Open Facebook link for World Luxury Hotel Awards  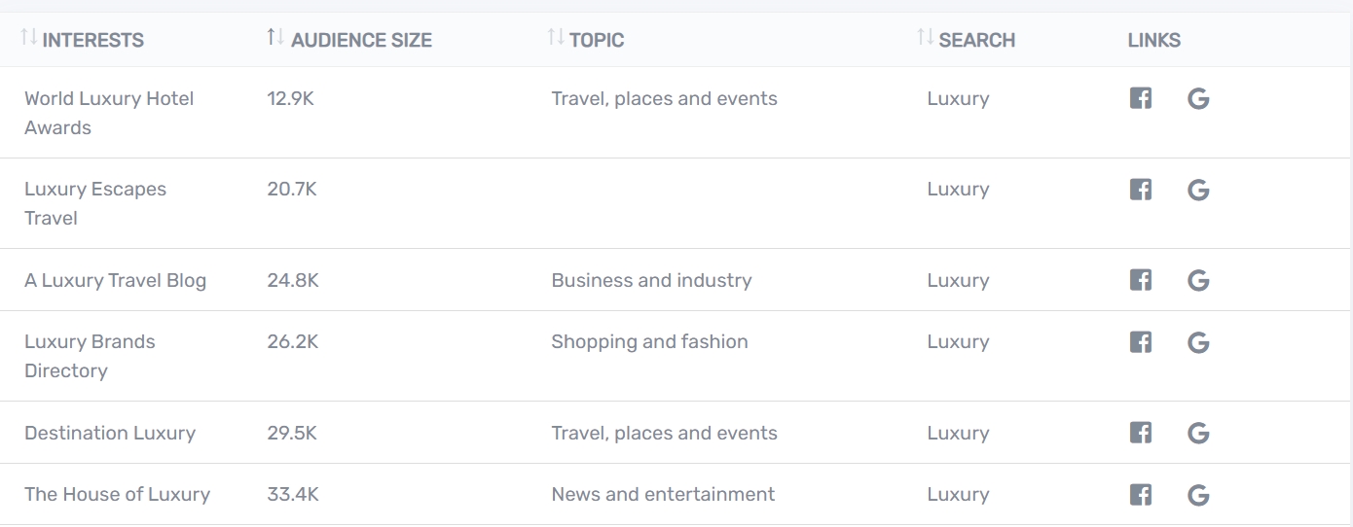point(1141,98)
